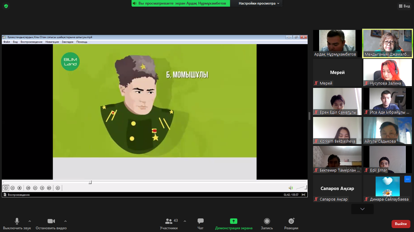414x232 pixels.
Task: Mute the media player speaker icon
Action: coord(291,188)
